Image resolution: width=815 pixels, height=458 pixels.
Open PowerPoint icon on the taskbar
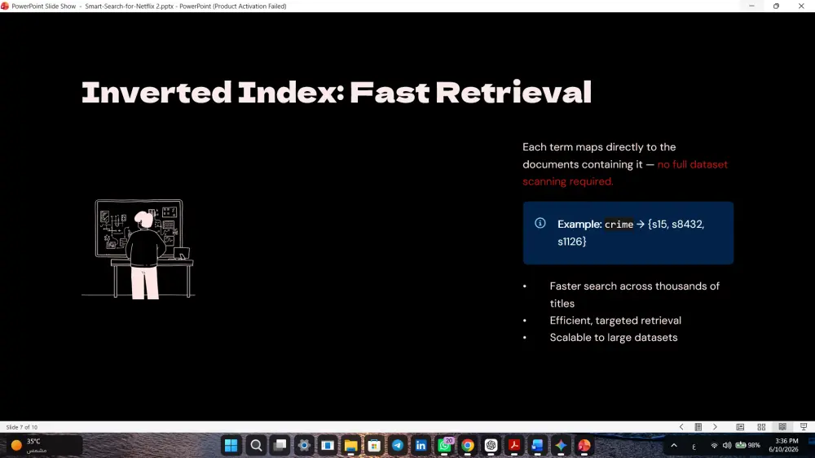(x=584, y=445)
